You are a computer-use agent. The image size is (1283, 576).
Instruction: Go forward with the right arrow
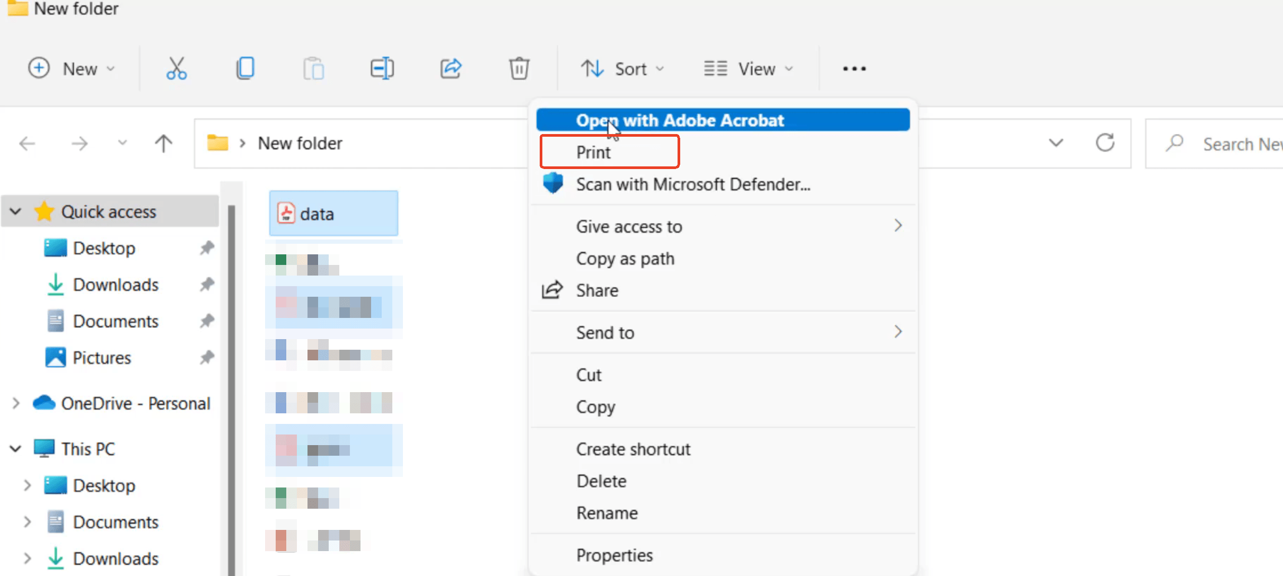79,143
